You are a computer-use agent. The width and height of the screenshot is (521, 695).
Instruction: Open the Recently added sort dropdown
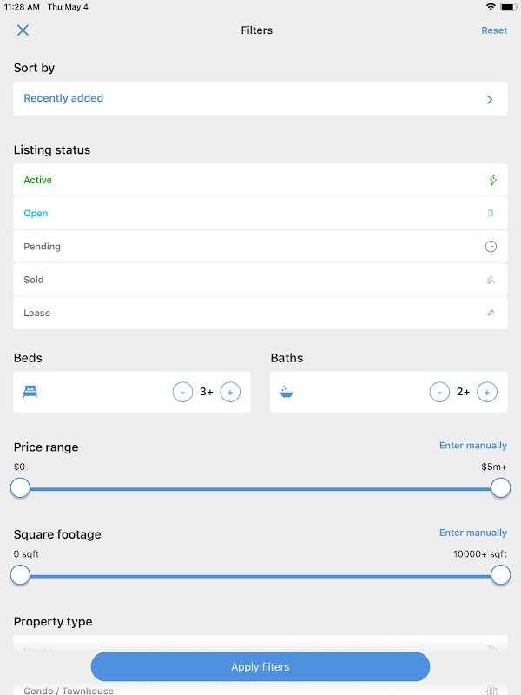[x=260, y=98]
